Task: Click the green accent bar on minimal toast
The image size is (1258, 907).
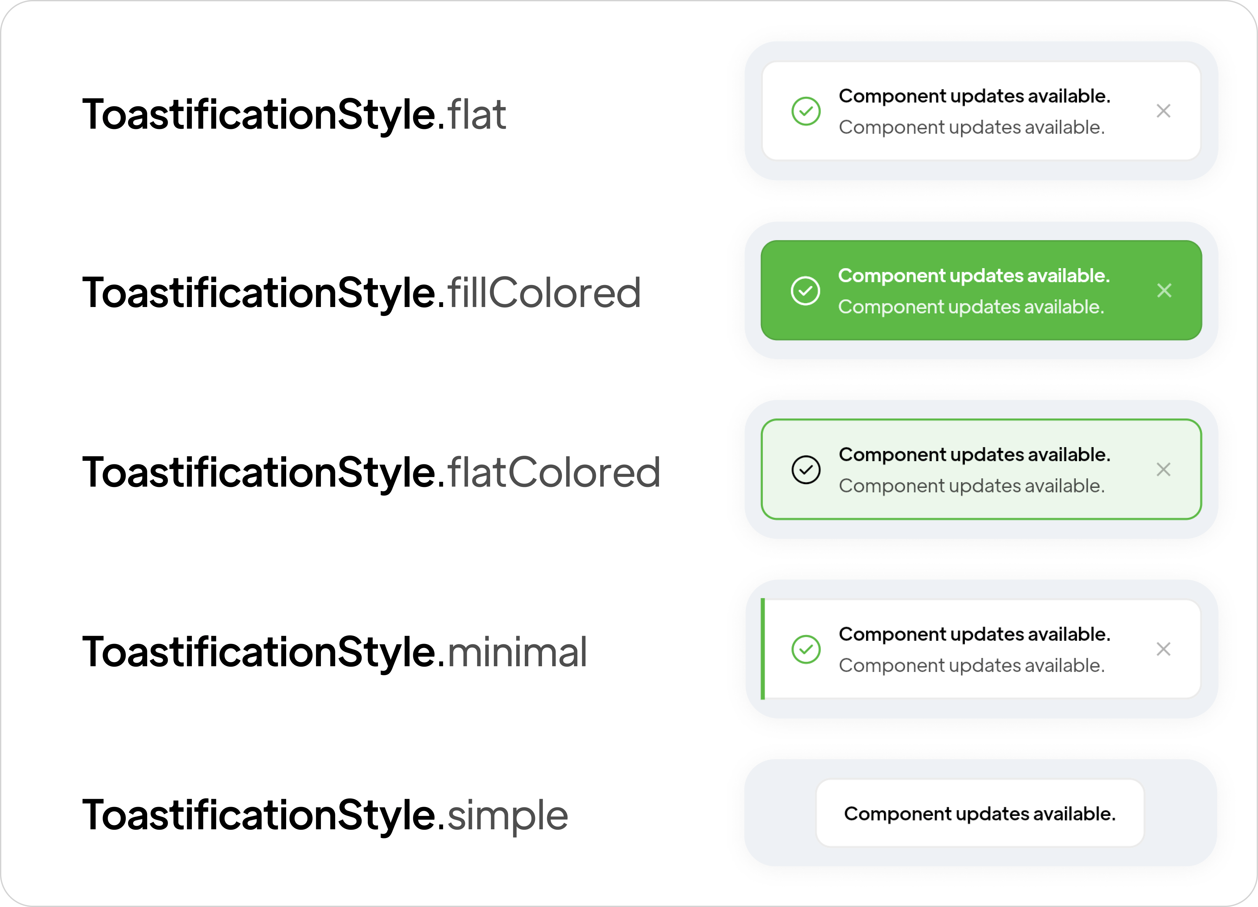Action: point(763,649)
